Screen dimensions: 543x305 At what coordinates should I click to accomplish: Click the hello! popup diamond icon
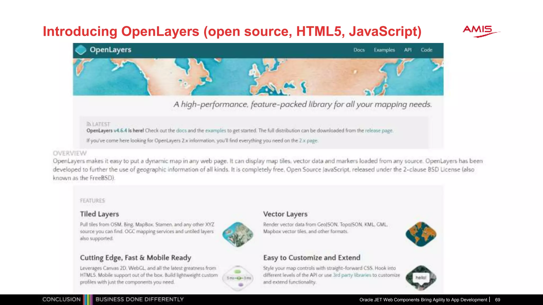(x=421, y=278)
